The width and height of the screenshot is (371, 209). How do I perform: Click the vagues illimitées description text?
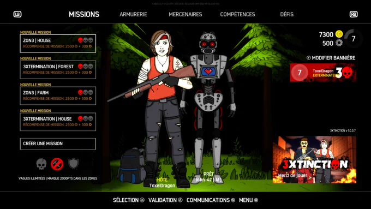click(58, 178)
